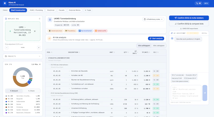This screenshot has height=117, width=214.
Task: Click the document icon beside UKMD Tunnelanbindung
Action: coord(50,20)
